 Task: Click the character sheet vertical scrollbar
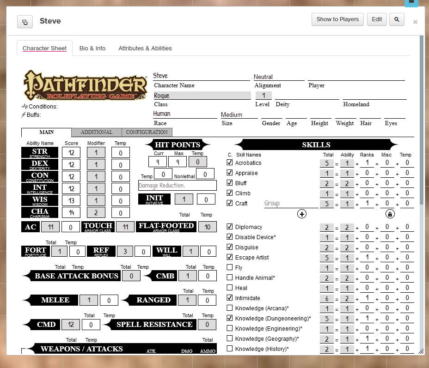click(x=421, y=120)
